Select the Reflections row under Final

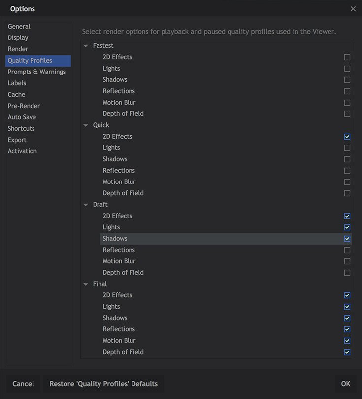(x=119, y=329)
